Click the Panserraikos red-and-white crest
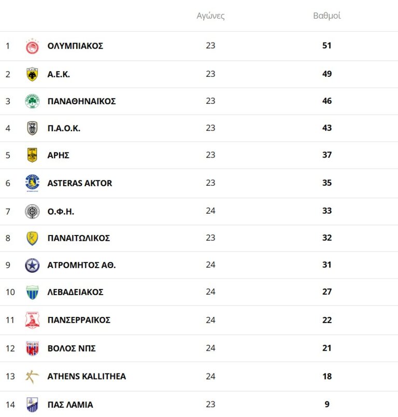Viewport: 398px width, 417px height. point(32,320)
